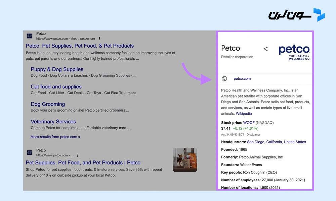
Task: Click the Sevenlearn logo at top right
Action: (x=297, y=15)
